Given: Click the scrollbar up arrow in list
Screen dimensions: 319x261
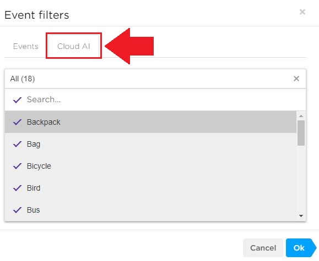Looking at the screenshot, I should click(301, 116).
